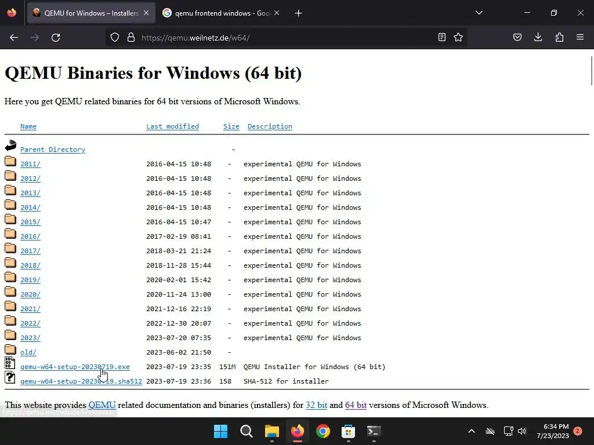Viewport: 594px width, 445px height.
Task: Click the Firefox logo icon in the title bar
Action: [12, 13]
